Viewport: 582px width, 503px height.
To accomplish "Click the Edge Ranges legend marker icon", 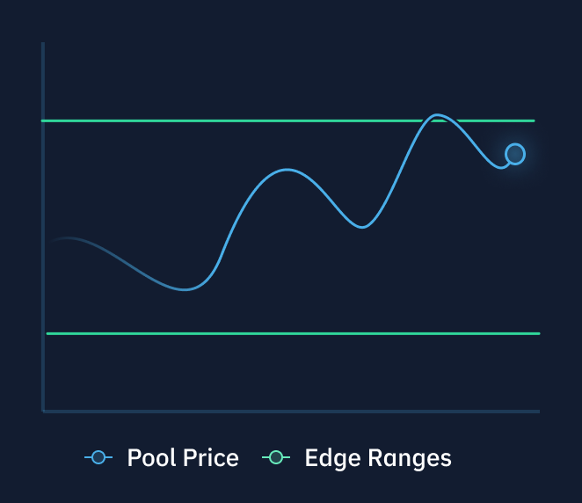I will pyautogui.click(x=276, y=457).
